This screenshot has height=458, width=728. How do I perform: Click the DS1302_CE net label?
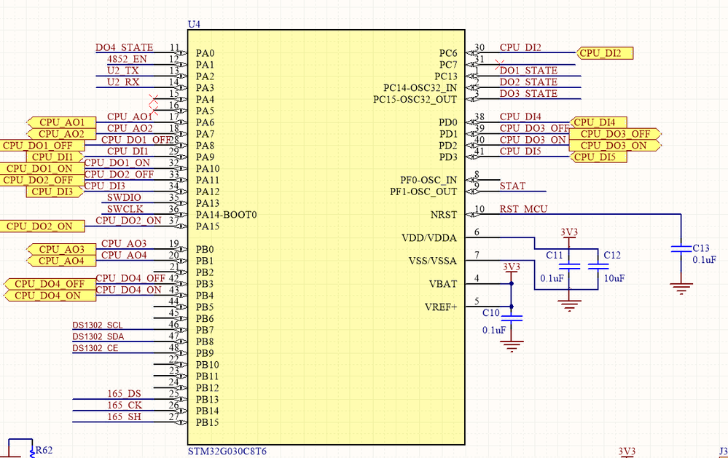pyautogui.click(x=95, y=348)
